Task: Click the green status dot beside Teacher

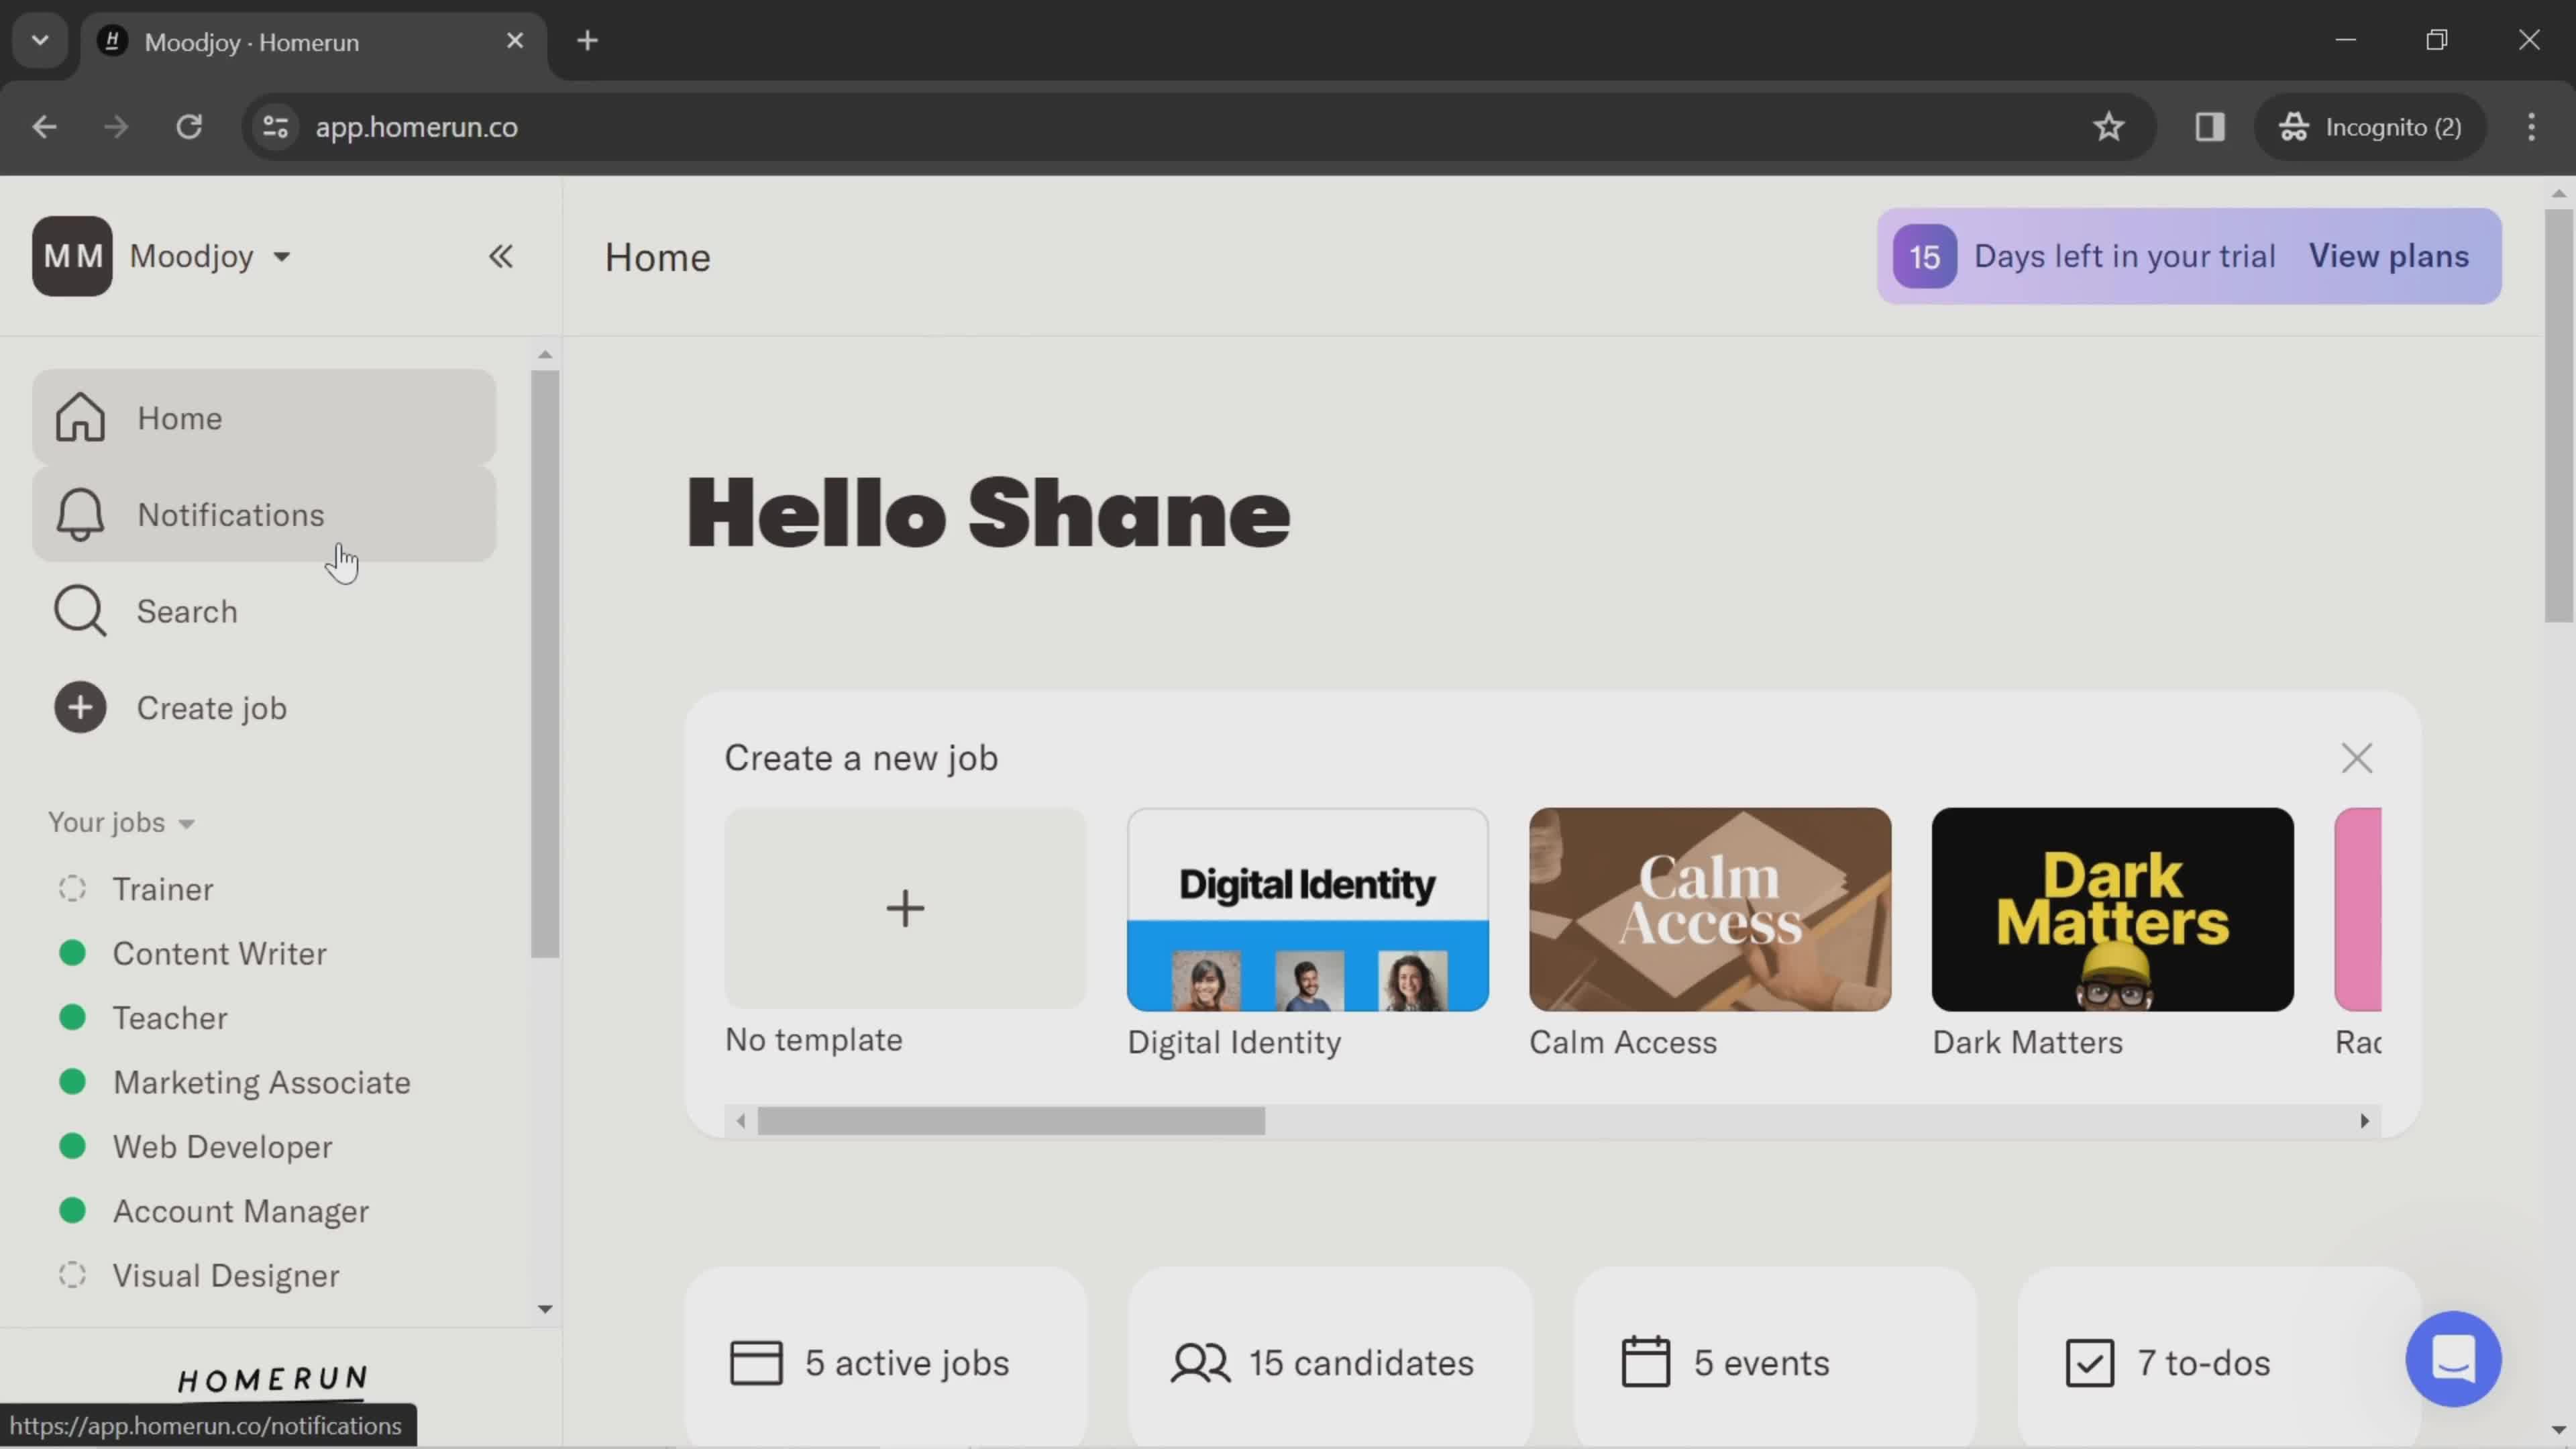Action: 72,1017
